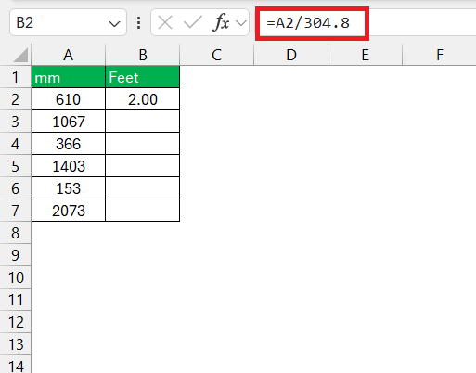Select row 4 header
Viewport: 476px width, 373px height.
click(x=16, y=144)
